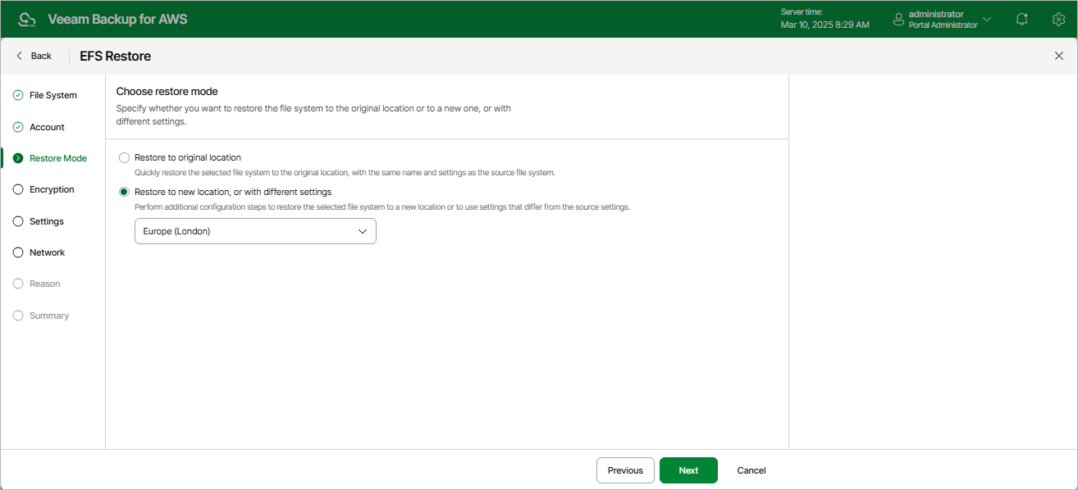The height and width of the screenshot is (490, 1078).
Task: Expand the administrator account menu chevron
Action: coord(986,18)
